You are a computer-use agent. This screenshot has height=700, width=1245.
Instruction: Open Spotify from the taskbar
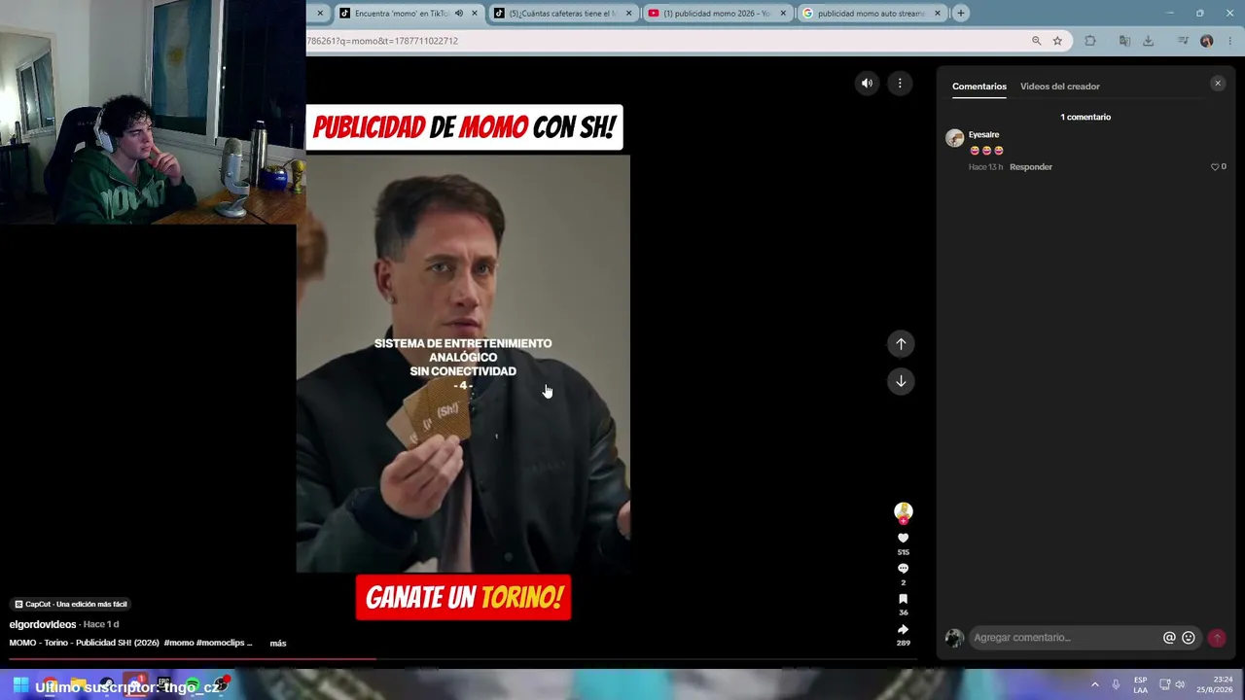pos(193,685)
